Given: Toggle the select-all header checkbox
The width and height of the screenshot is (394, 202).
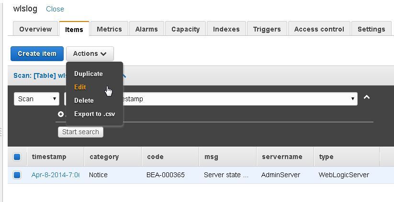Looking at the screenshot, I should click(x=17, y=157).
